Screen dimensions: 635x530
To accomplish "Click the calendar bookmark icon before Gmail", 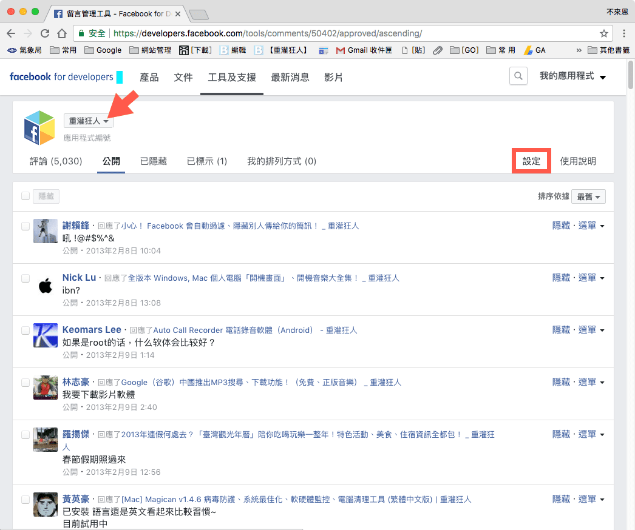I will [323, 50].
